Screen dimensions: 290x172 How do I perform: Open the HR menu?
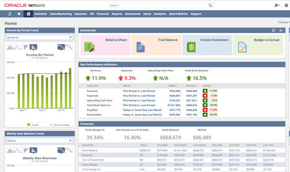(x=92, y=14)
